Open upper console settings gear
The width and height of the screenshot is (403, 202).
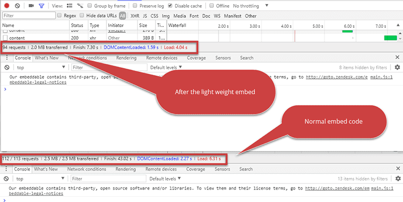[397, 68]
